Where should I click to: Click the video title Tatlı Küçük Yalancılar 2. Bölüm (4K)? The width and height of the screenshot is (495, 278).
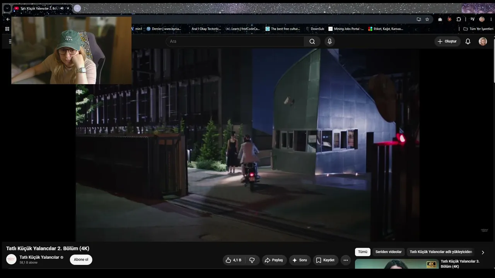pyautogui.click(x=48, y=248)
